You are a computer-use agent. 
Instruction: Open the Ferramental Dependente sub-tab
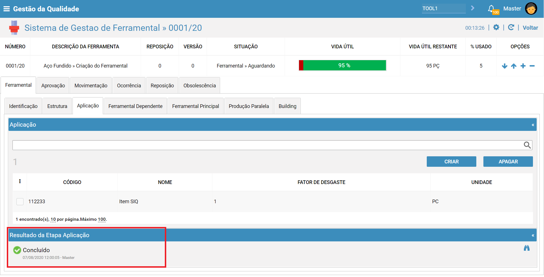tap(135, 106)
